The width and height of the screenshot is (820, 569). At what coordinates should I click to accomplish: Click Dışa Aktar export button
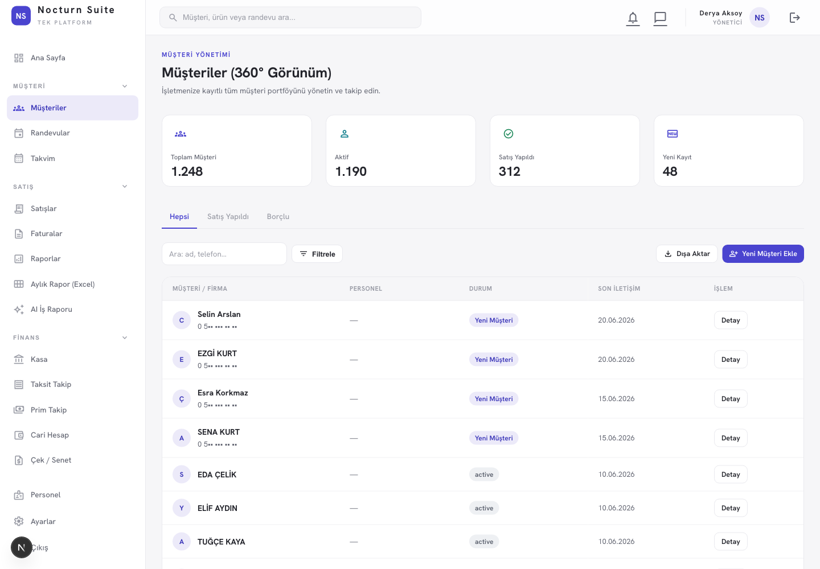[x=687, y=254]
